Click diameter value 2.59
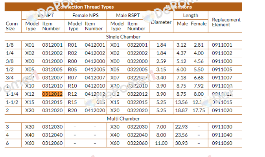The height and width of the screenshot is (157, 265). click(x=161, y=61)
